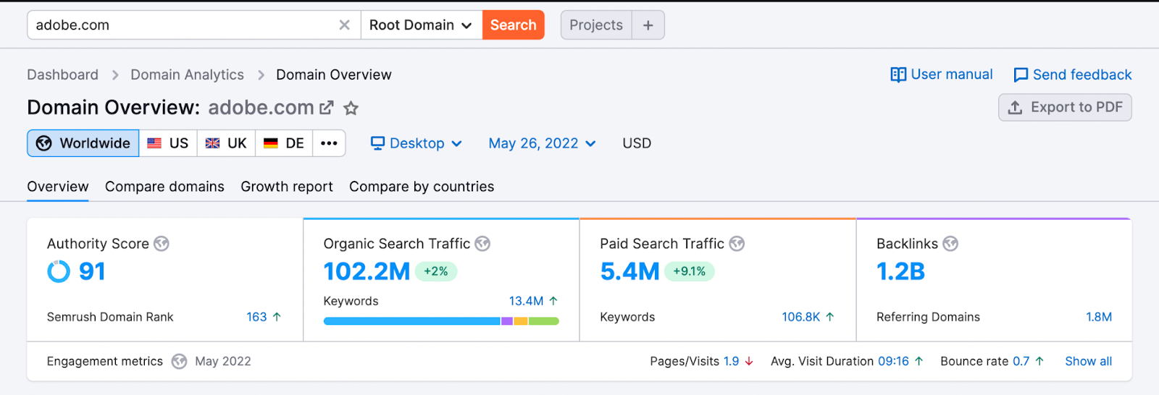Select the Overview tab
This screenshot has width=1159, height=395.
tap(58, 187)
